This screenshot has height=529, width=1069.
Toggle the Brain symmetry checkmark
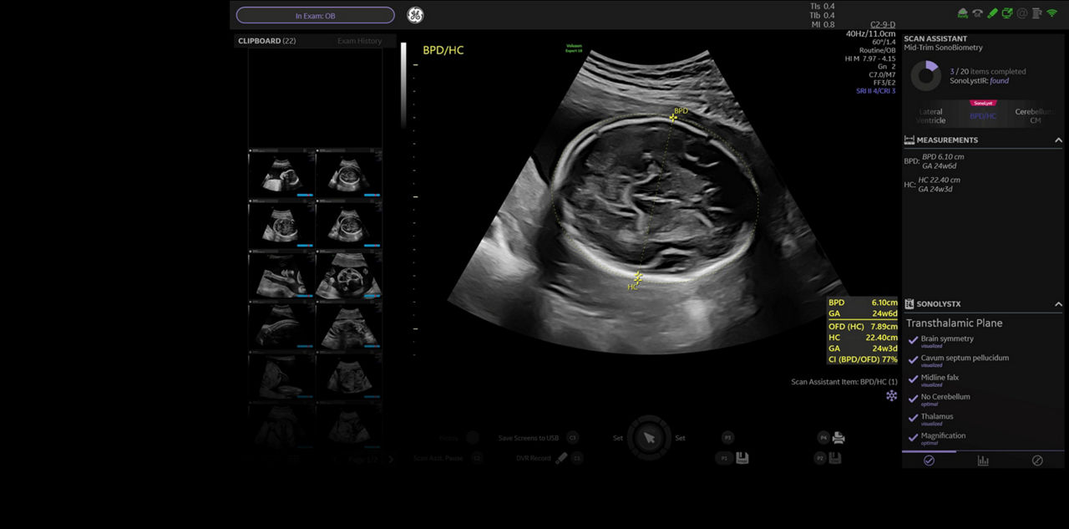click(x=913, y=340)
